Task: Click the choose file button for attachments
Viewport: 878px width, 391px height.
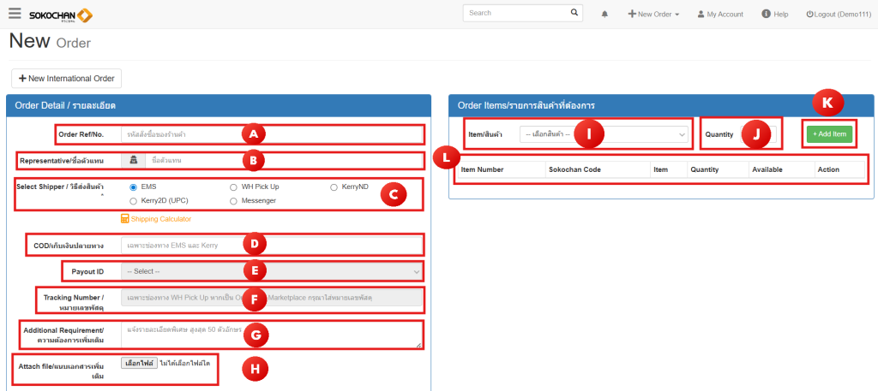Action: (139, 364)
